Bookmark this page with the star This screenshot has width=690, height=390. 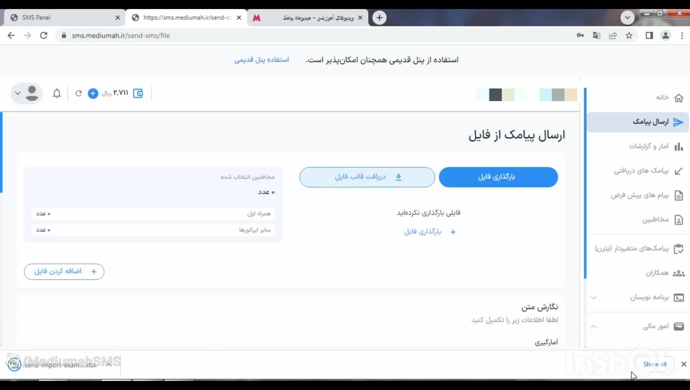click(629, 35)
